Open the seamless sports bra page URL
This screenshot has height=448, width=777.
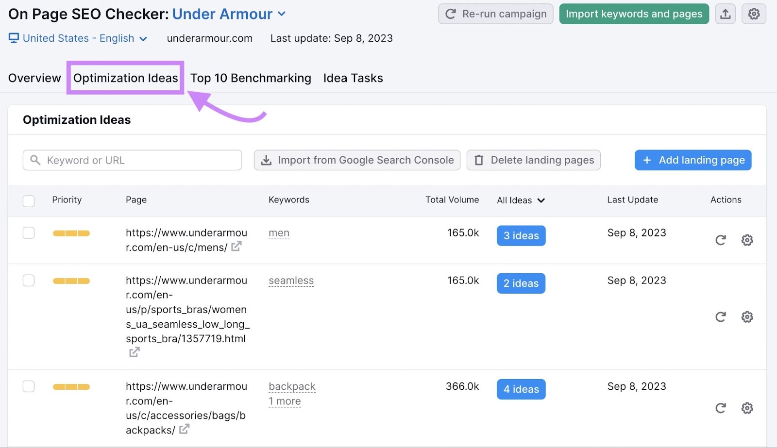point(187,310)
